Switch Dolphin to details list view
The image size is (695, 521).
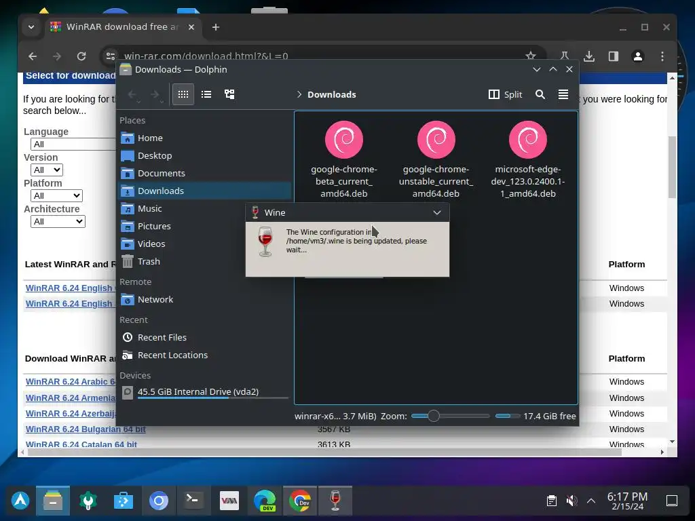point(206,94)
